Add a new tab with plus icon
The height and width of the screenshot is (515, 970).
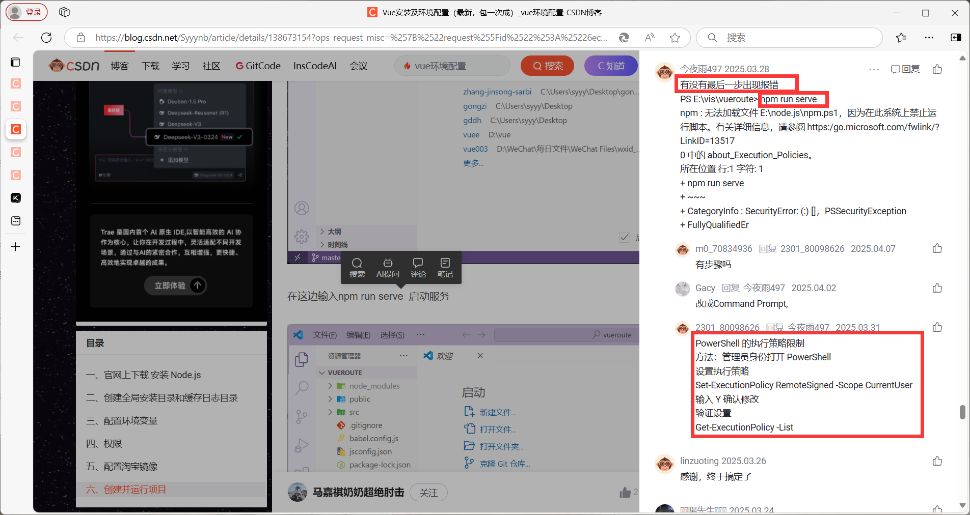16,247
